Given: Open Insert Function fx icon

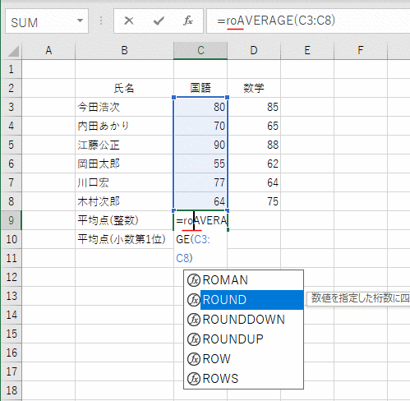Looking at the screenshot, I should tap(188, 21).
